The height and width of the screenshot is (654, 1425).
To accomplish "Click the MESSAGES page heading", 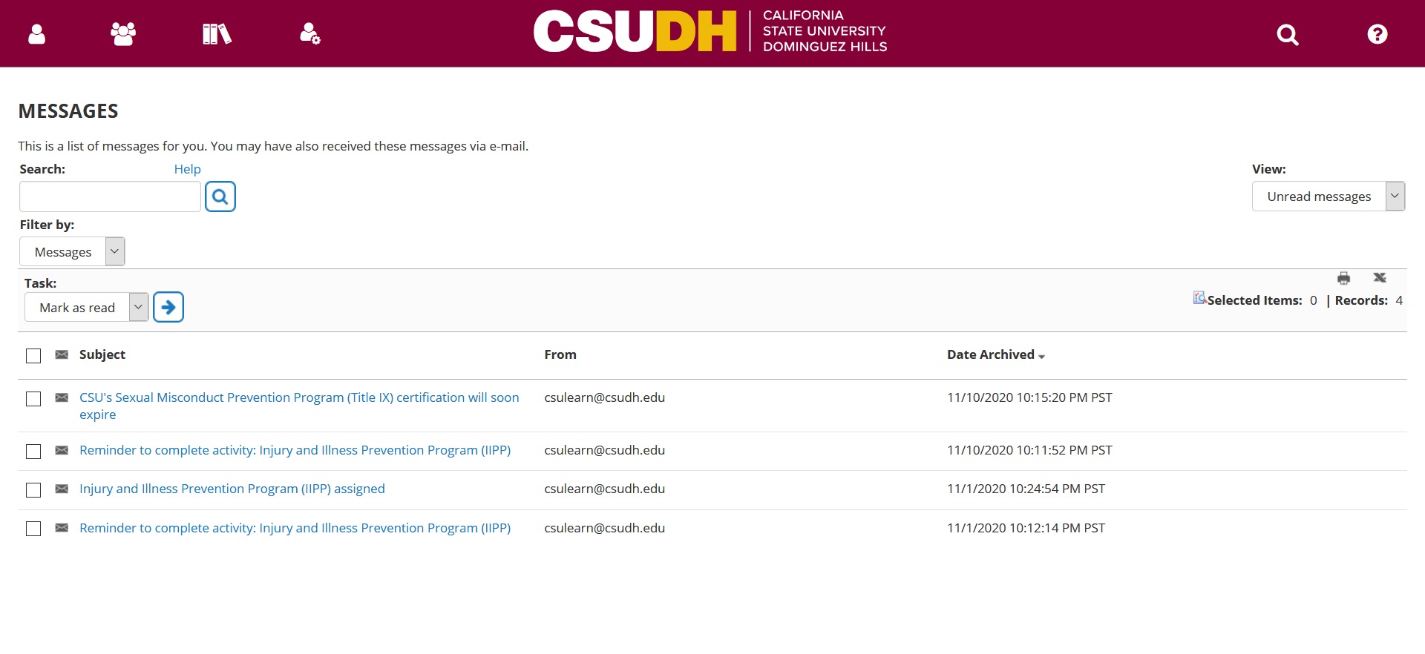I will pyautogui.click(x=68, y=111).
